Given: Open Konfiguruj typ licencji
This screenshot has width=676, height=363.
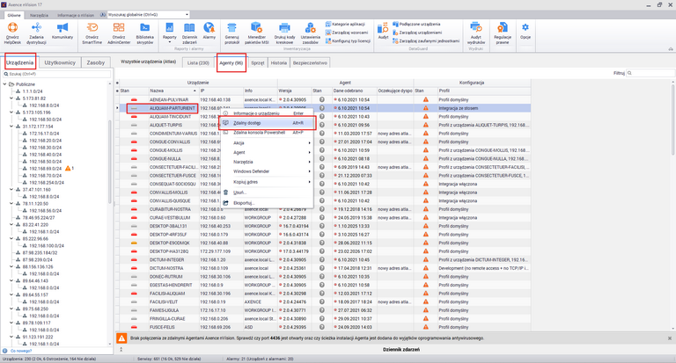Looking at the screenshot, I should click(x=348, y=41).
